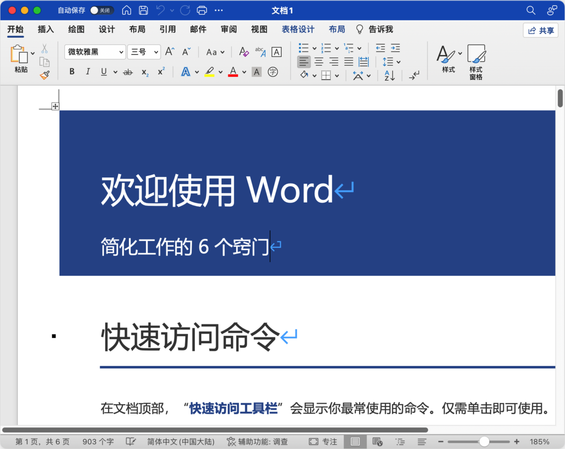Select the table move handle
Screen dimensions: 565x449
(55, 106)
